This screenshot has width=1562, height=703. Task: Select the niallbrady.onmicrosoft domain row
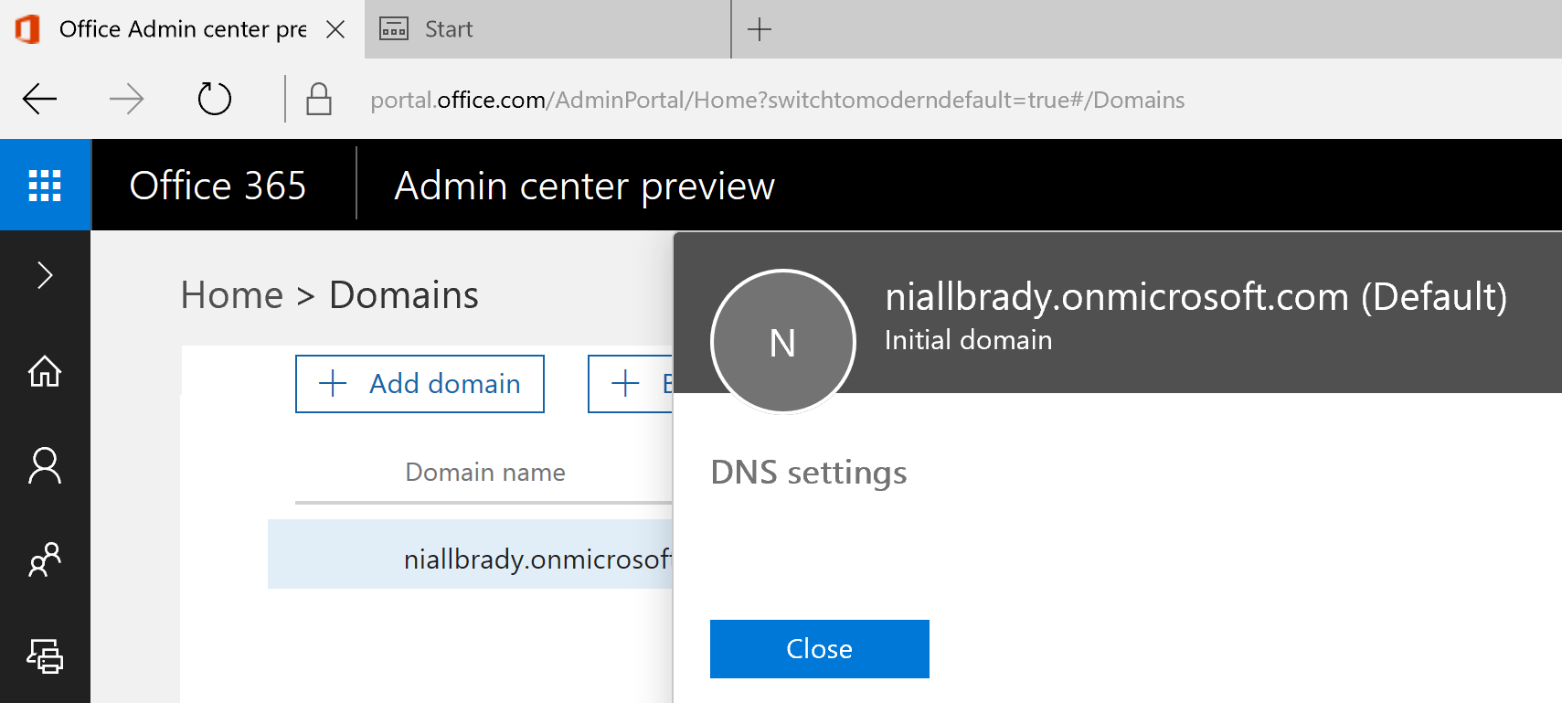(471, 554)
